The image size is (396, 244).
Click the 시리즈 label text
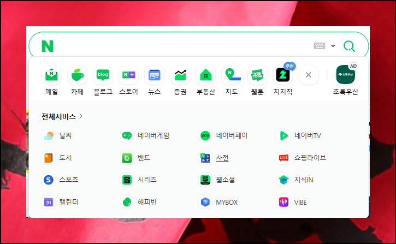147,180
